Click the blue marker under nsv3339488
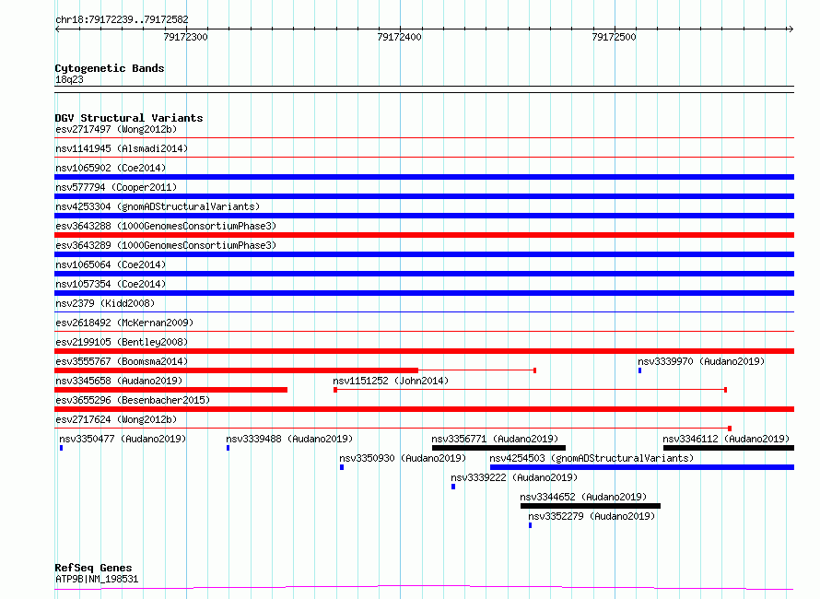Screen dimensions: 820x599 pos(228,448)
